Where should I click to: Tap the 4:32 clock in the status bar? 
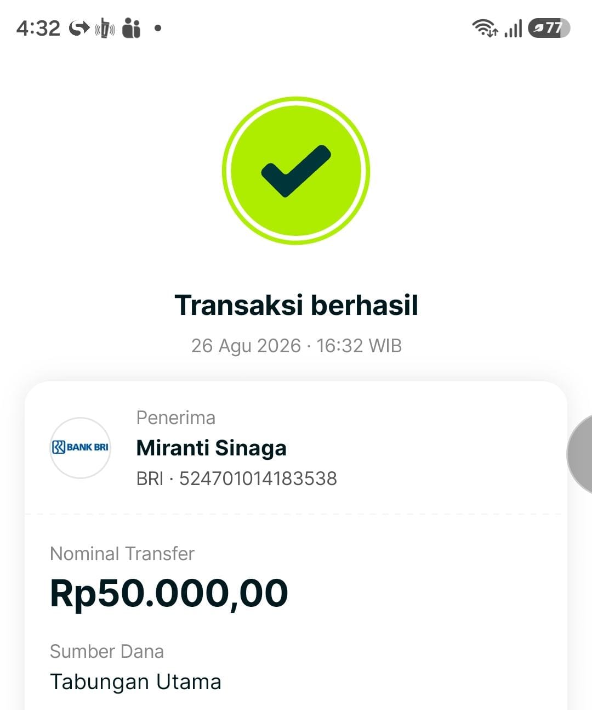coord(38,28)
